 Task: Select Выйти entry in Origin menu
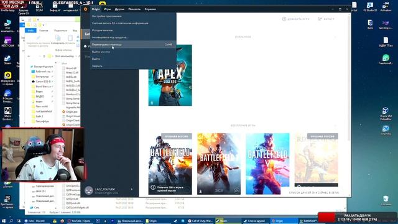click(133, 59)
